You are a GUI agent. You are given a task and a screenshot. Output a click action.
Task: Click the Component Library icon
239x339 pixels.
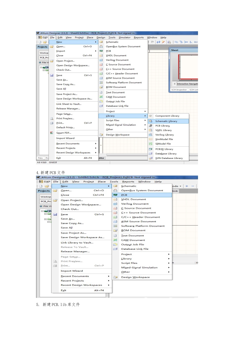tap(151, 116)
